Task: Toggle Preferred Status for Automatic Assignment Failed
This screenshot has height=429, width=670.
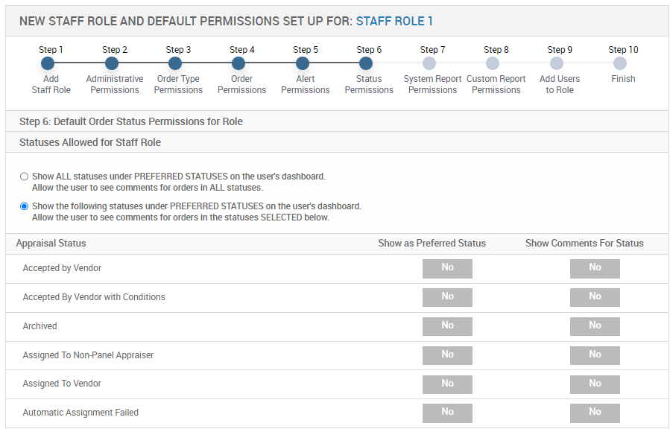Action: click(447, 413)
